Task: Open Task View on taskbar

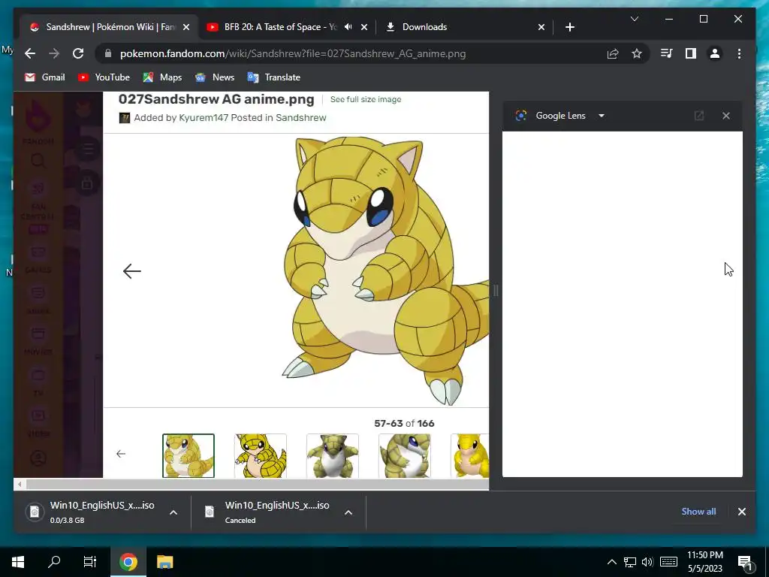Action: (x=90, y=562)
